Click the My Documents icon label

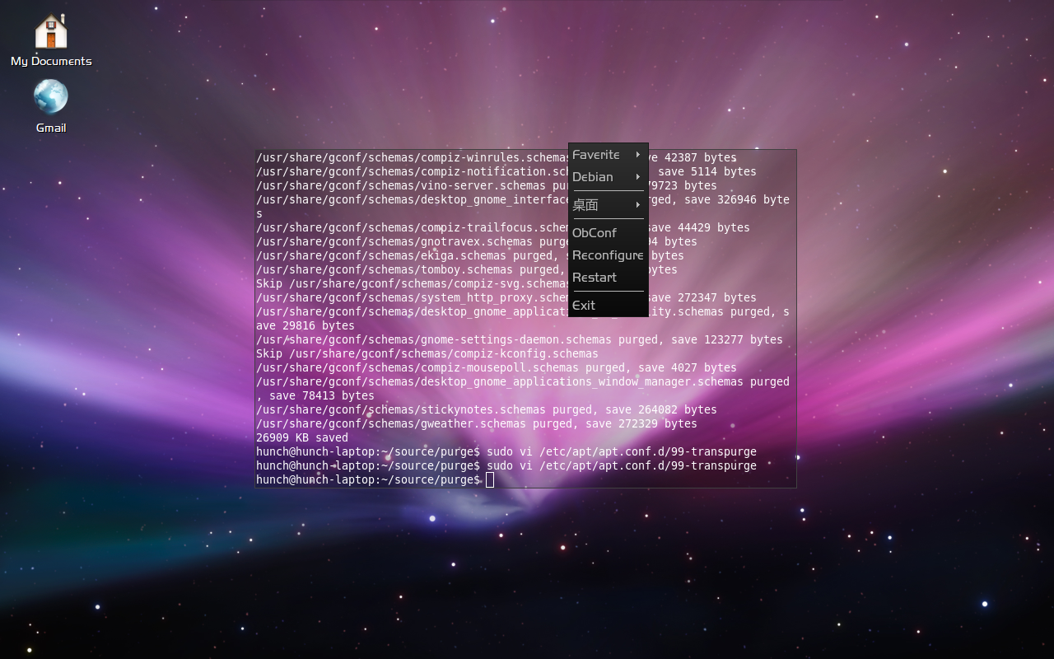(x=51, y=61)
